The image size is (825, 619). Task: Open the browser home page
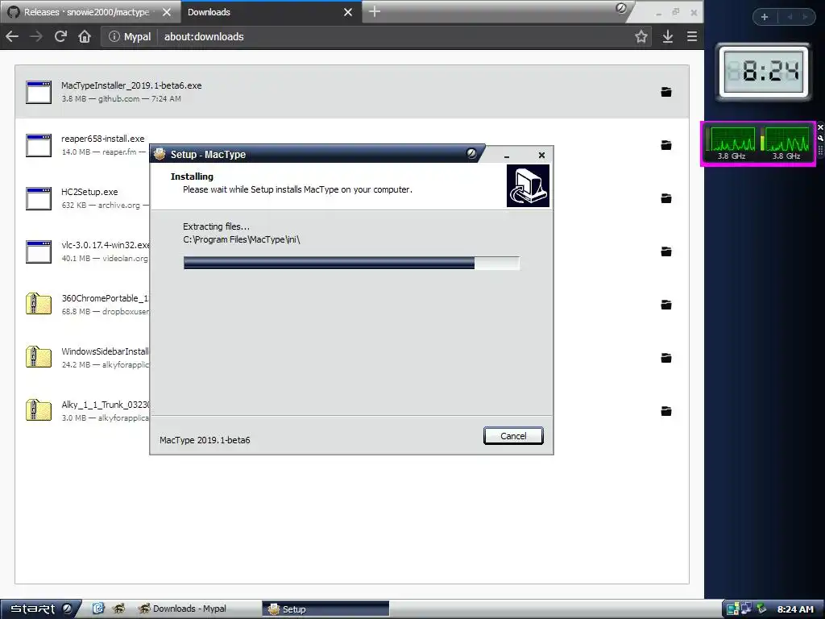coord(85,36)
